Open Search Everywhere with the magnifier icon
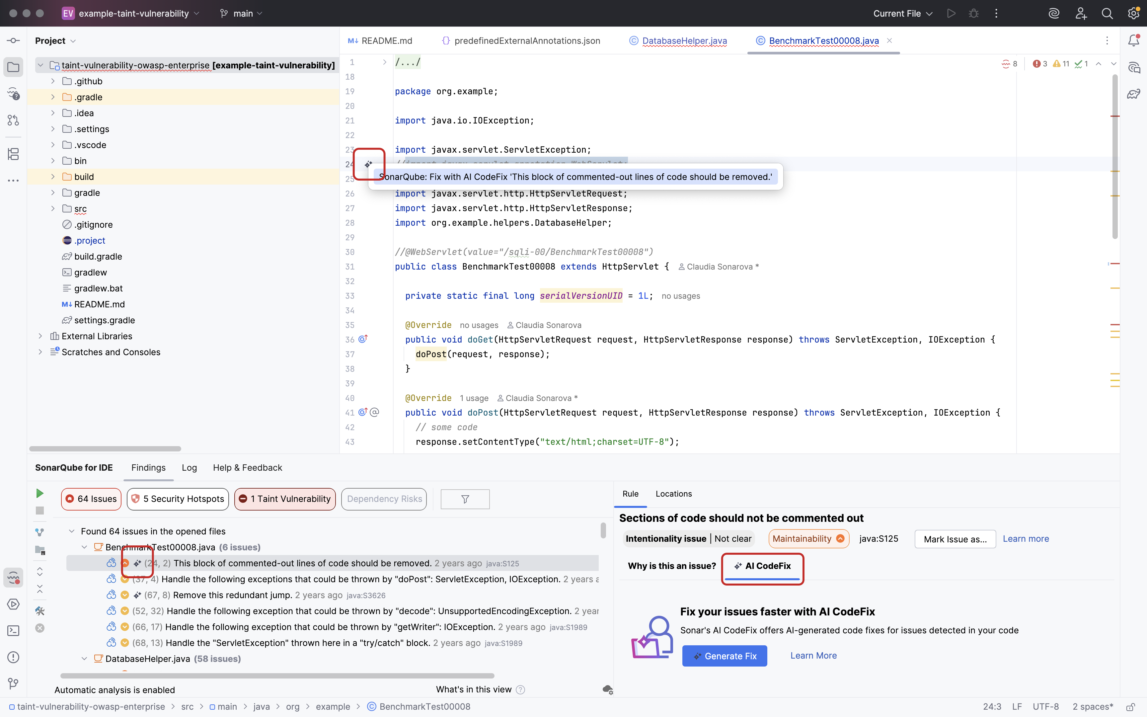 (1107, 13)
